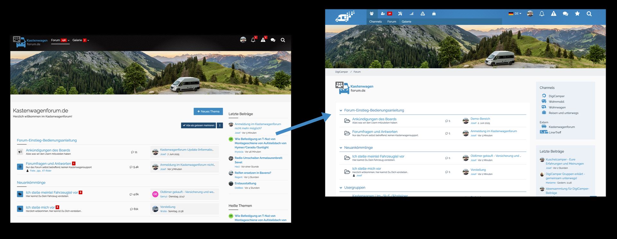This screenshot has width=617, height=239.
Task: Open Vorstellung latest post on left page
Action: [x=168, y=207]
